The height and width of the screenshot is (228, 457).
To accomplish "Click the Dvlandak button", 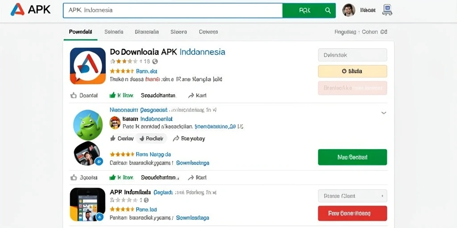I will [353, 55].
